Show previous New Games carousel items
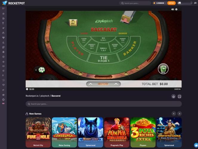The width and height of the screenshot is (198, 149). point(174,113)
